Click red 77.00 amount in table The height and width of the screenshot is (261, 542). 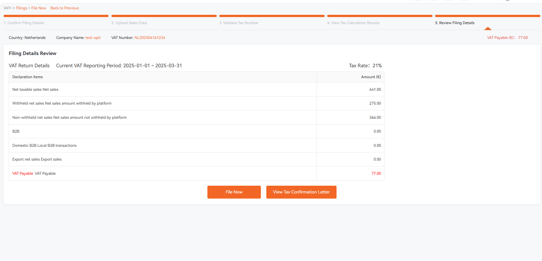pos(376,173)
